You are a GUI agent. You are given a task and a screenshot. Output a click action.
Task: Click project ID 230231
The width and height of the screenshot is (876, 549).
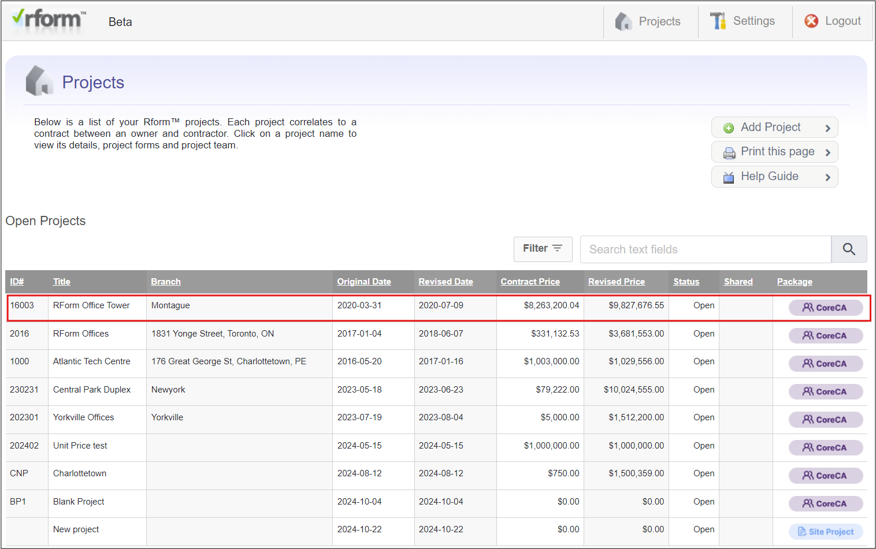click(x=24, y=390)
